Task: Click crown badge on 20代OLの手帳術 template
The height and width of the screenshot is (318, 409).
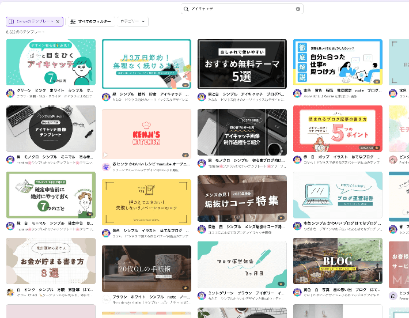Action: coord(185,287)
